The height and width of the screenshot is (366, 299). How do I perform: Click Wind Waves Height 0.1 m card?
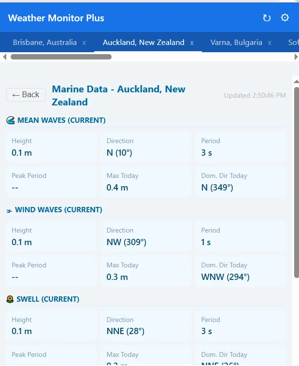pos(51,236)
